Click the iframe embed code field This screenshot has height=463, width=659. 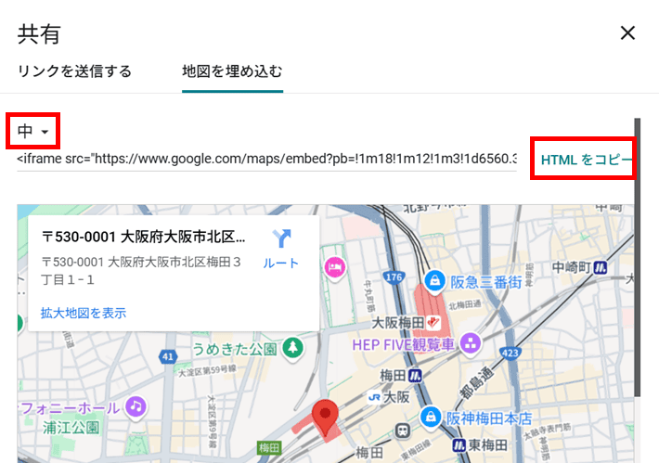point(266,159)
